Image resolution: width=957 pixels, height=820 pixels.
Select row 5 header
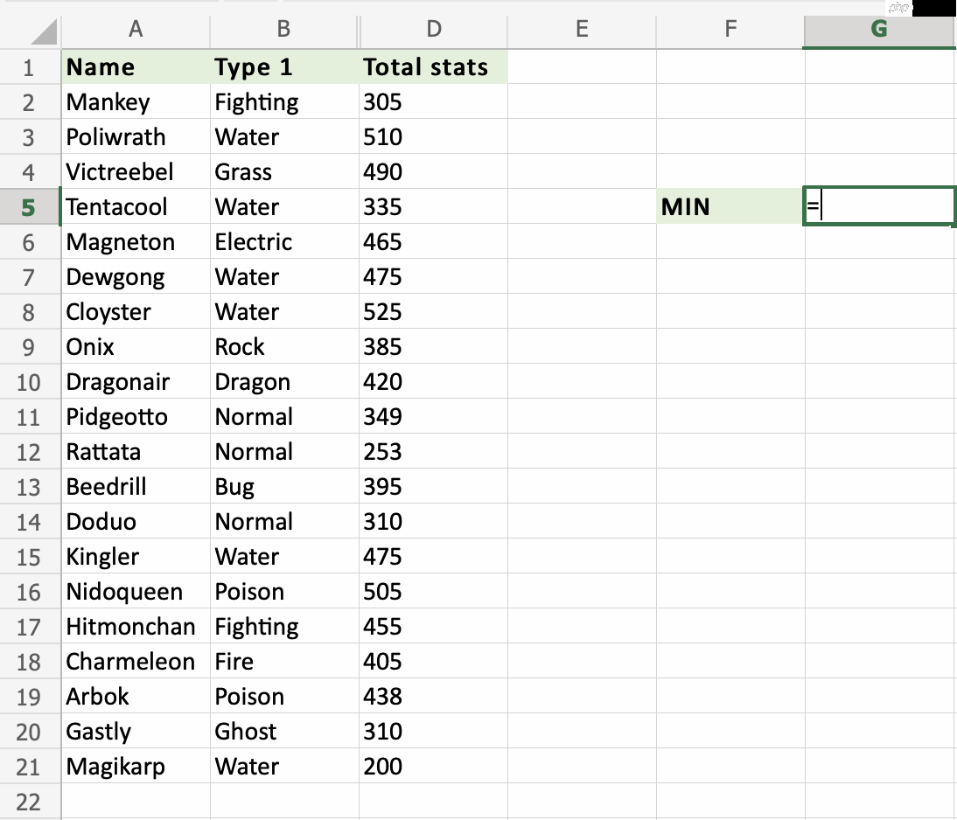point(29,207)
